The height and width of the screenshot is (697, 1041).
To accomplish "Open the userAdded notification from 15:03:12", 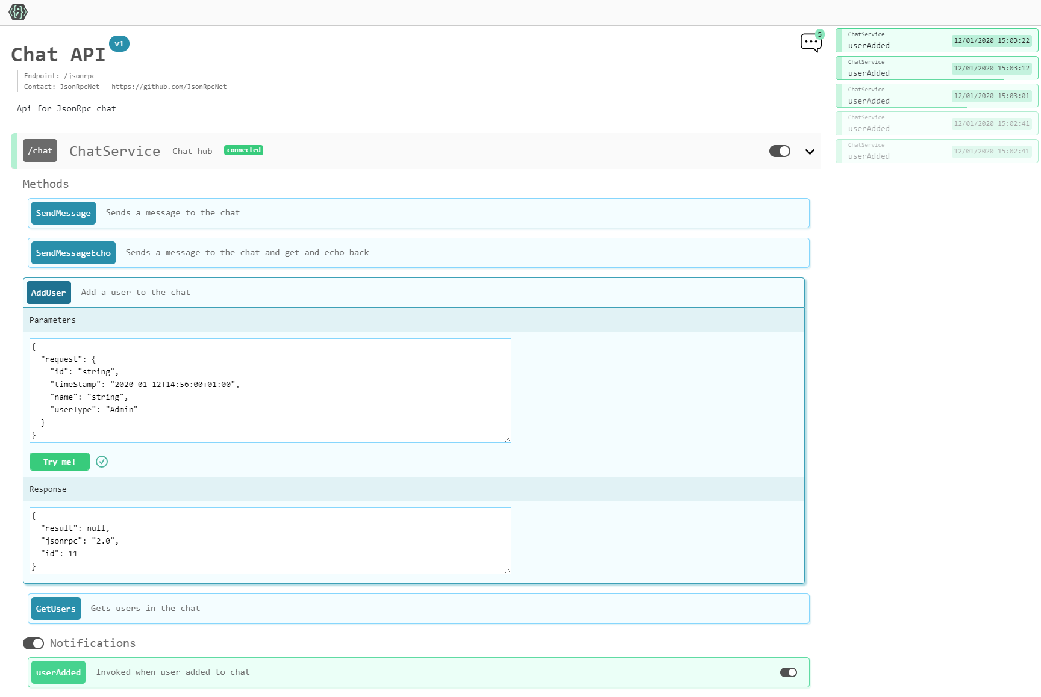I will (x=937, y=68).
